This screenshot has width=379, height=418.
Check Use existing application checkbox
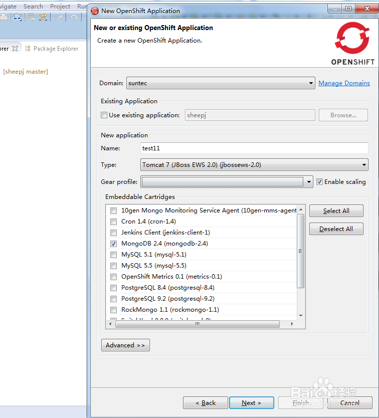pyautogui.click(x=104, y=115)
